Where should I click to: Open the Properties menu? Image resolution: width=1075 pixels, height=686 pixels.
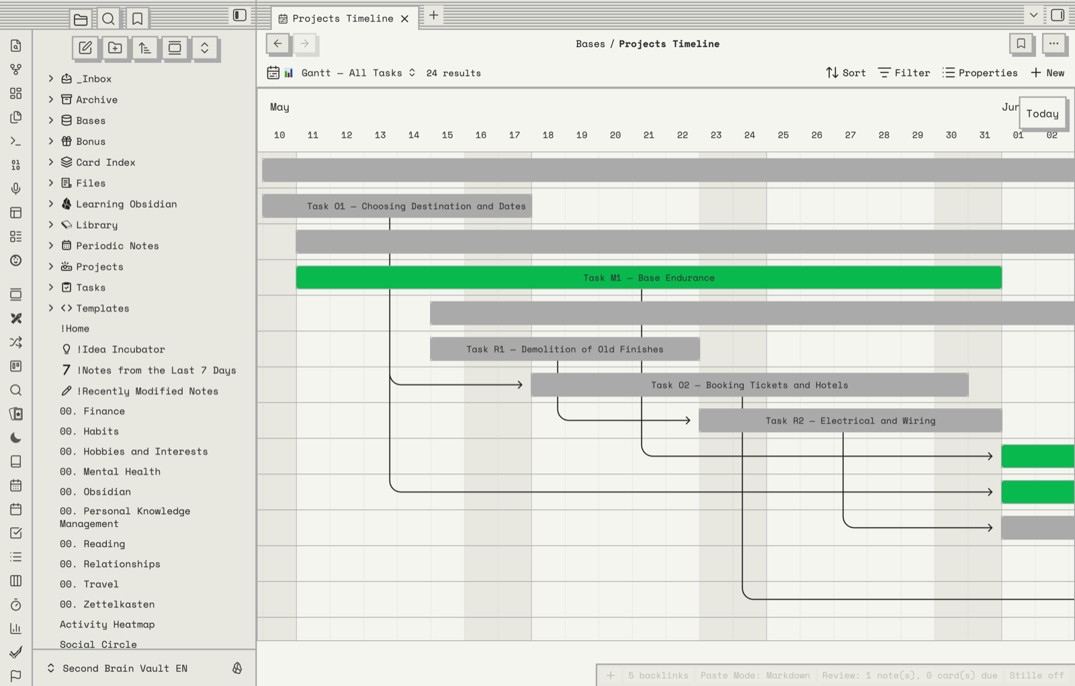point(980,72)
